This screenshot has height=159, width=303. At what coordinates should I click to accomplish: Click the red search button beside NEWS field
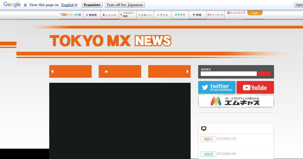tap(264, 74)
